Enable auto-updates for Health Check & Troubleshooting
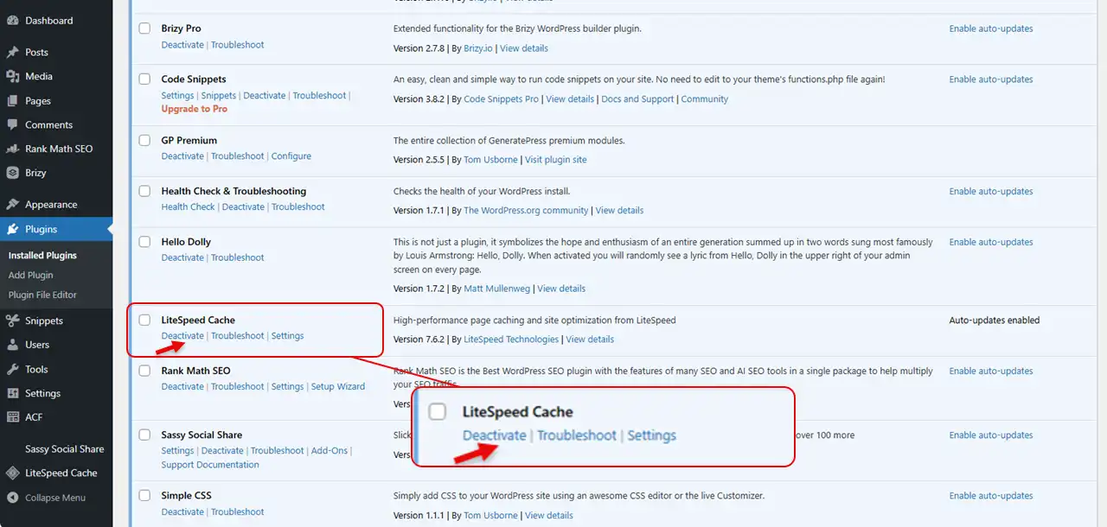 coord(991,192)
